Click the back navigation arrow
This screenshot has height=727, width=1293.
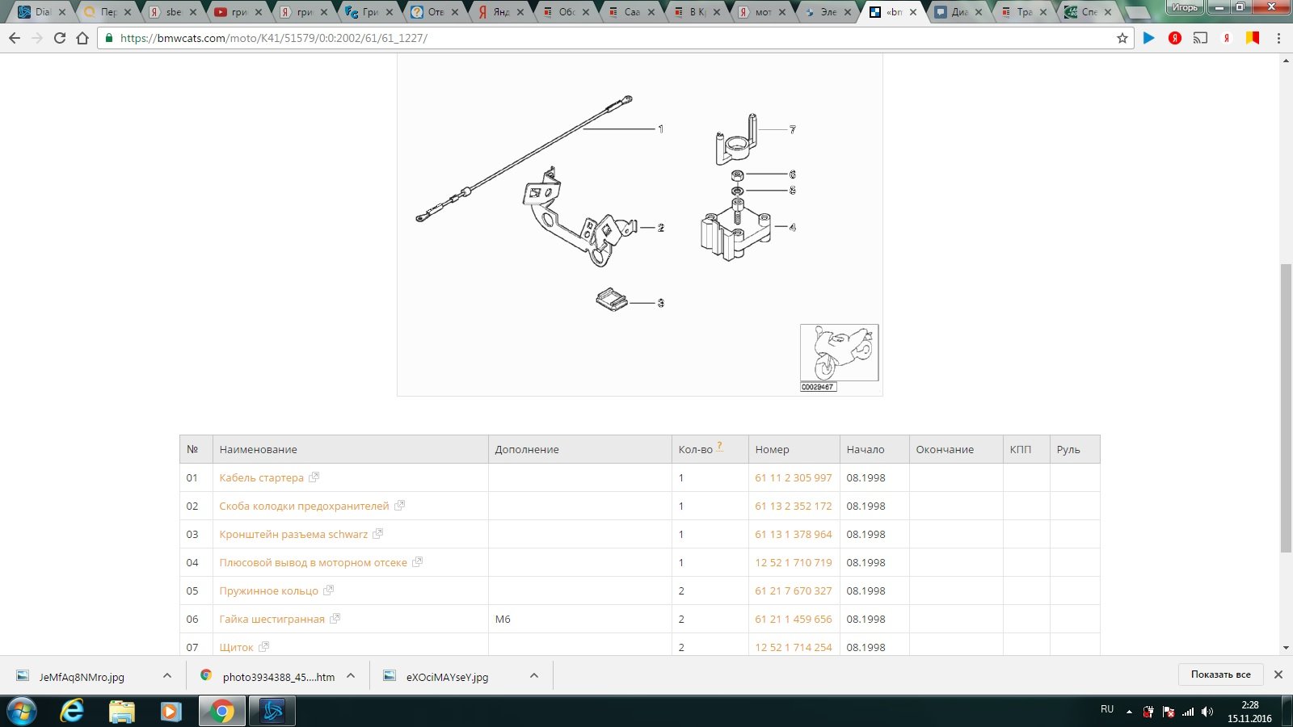coord(15,38)
